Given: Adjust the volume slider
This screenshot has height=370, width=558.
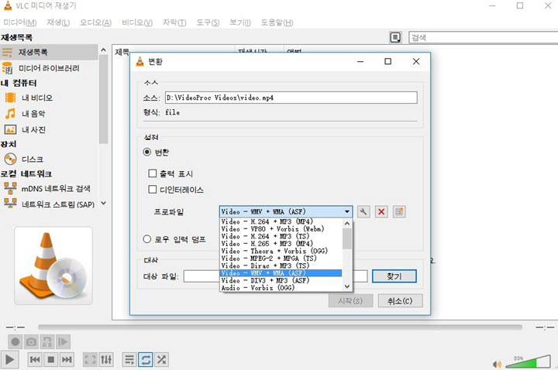Looking at the screenshot, I should [528, 361].
